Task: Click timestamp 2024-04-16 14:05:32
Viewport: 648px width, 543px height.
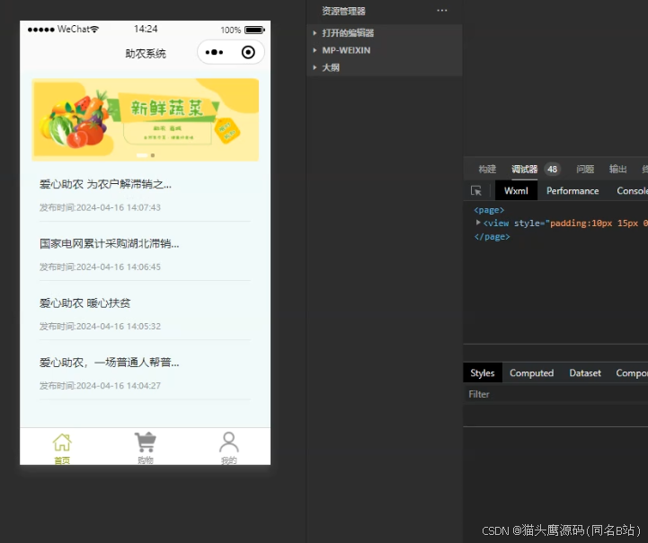Action: (x=119, y=327)
